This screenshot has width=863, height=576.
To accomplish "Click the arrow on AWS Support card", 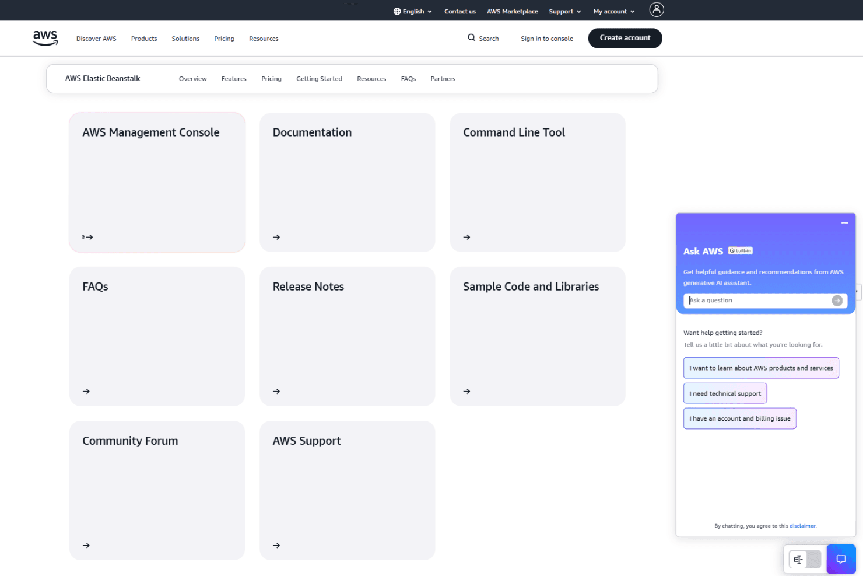I will click(276, 545).
